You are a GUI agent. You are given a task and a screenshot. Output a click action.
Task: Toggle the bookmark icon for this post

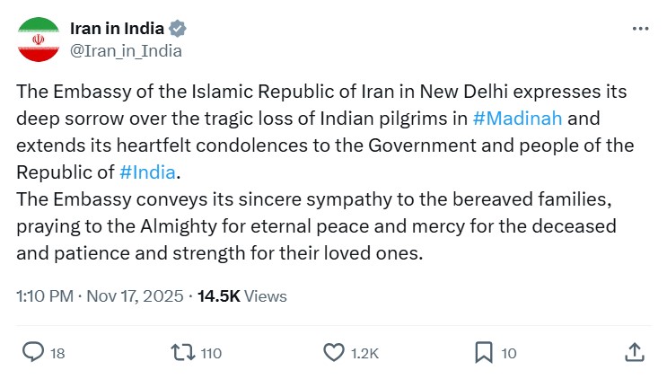pos(483,352)
